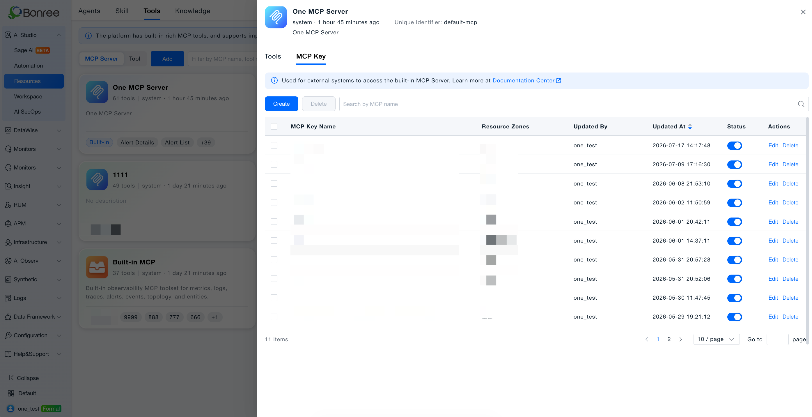Open the Skill top tab
This screenshot has width=812, height=417.
[122, 11]
